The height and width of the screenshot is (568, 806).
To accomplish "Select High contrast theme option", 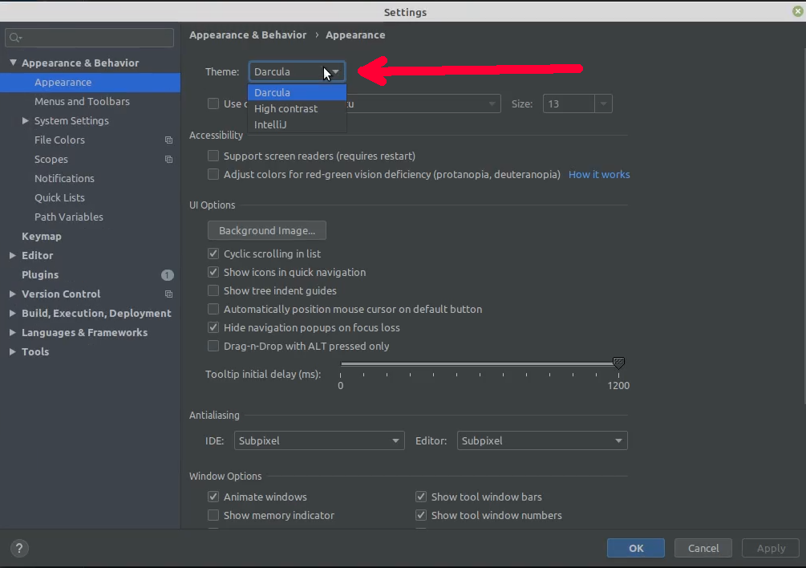I will coord(297,108).
